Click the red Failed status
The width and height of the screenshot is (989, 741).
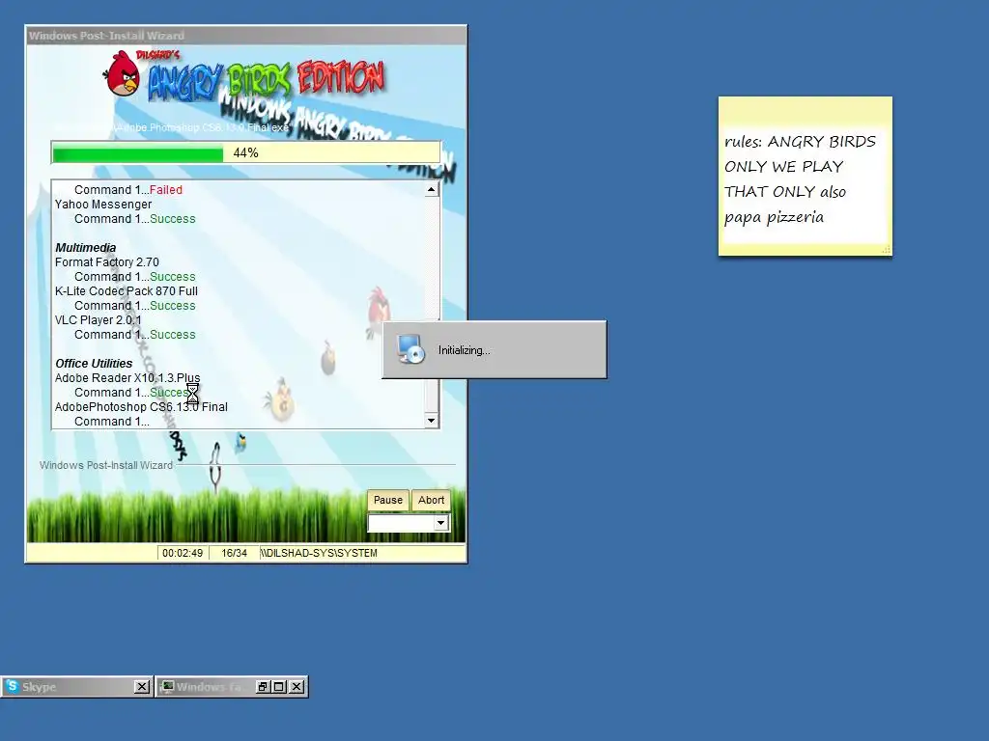166,190
